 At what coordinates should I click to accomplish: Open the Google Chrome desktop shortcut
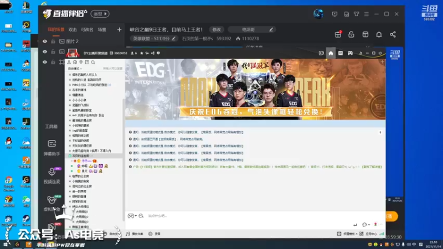coord(9,183)
